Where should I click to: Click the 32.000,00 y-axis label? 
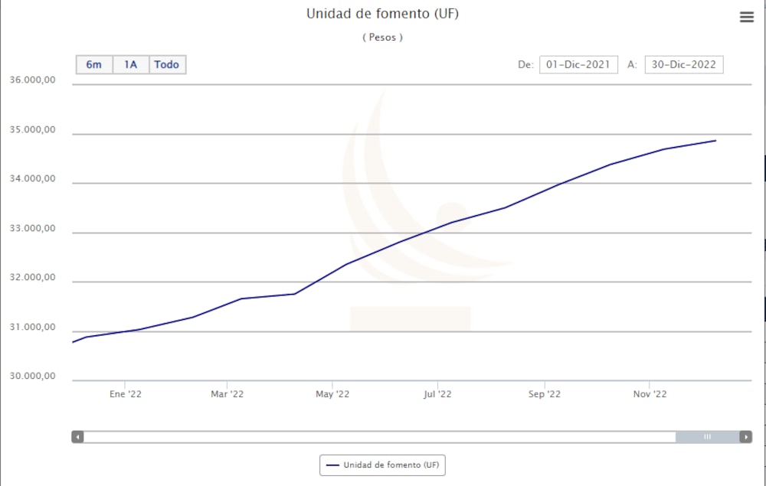click(x=32, y=279)
